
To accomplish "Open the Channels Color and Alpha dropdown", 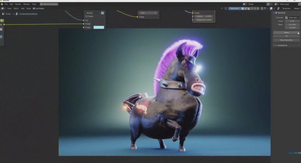I will (x=292, y=18).
